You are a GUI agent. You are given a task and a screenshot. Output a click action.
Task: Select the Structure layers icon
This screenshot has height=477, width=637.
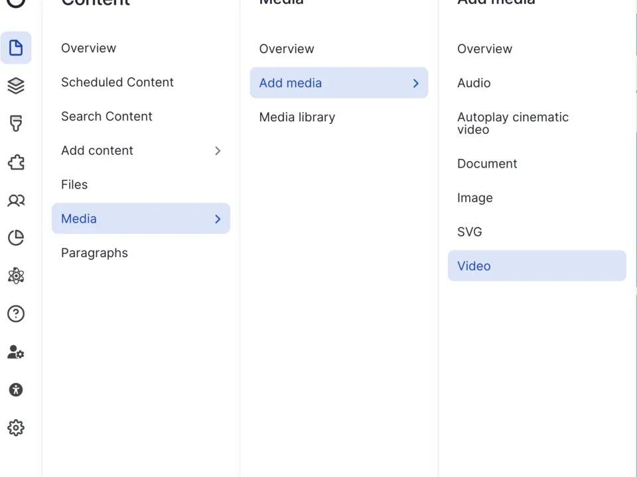point(16,85)
